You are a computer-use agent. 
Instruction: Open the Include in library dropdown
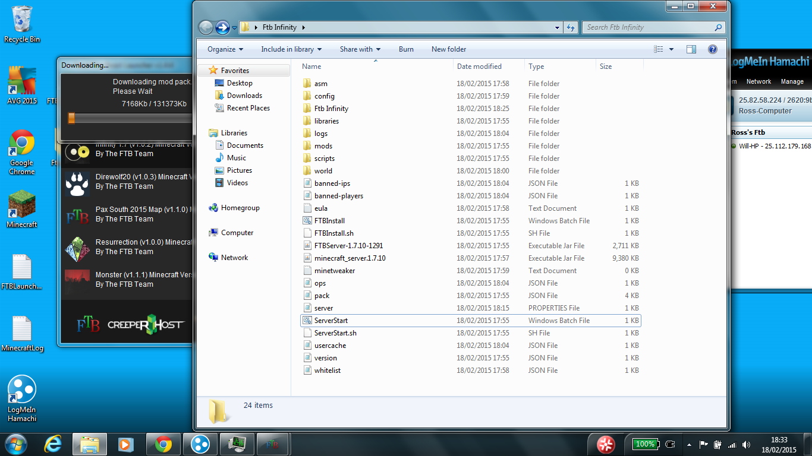coord(291,49)
